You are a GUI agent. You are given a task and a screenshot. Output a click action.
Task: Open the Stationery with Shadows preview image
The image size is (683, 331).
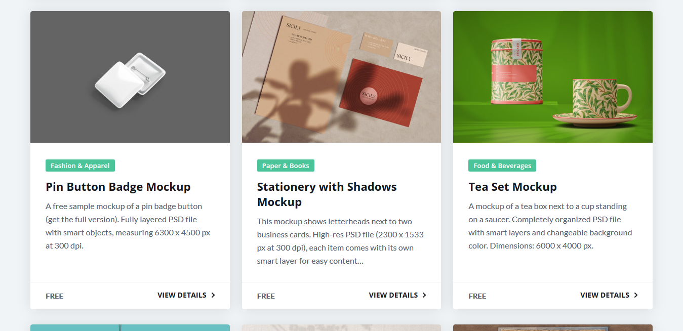pos(341,77)
